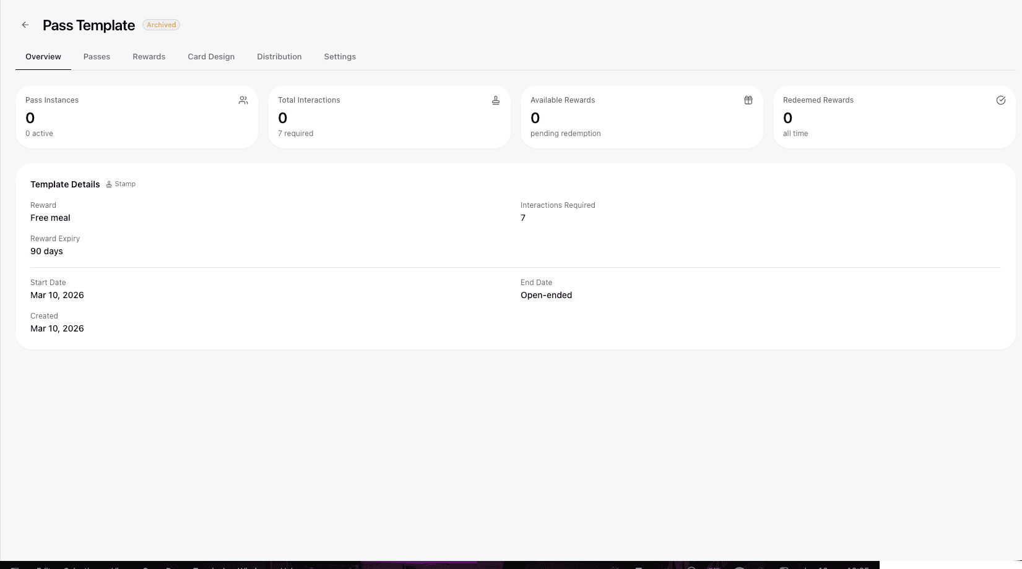The image size is (1022, 569).
Task: Open the Rewards tab
Action: pyautogui.click(x=149, y=56)
